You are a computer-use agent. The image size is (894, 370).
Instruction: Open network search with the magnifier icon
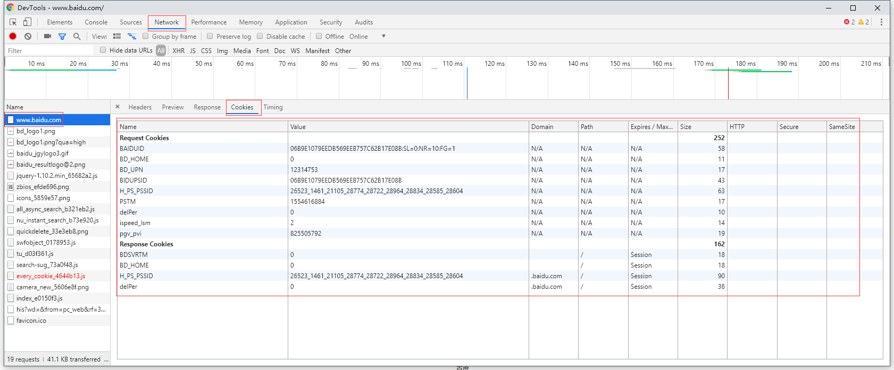pos(77,36)
